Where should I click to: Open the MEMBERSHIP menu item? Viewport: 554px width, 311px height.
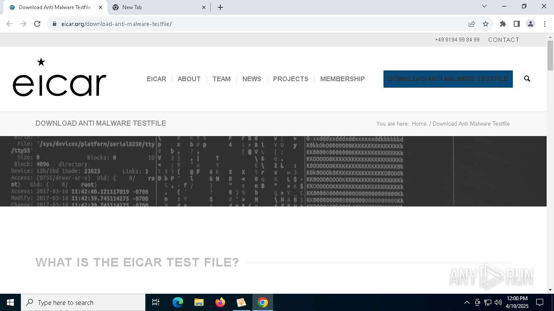tap(342, 79)
